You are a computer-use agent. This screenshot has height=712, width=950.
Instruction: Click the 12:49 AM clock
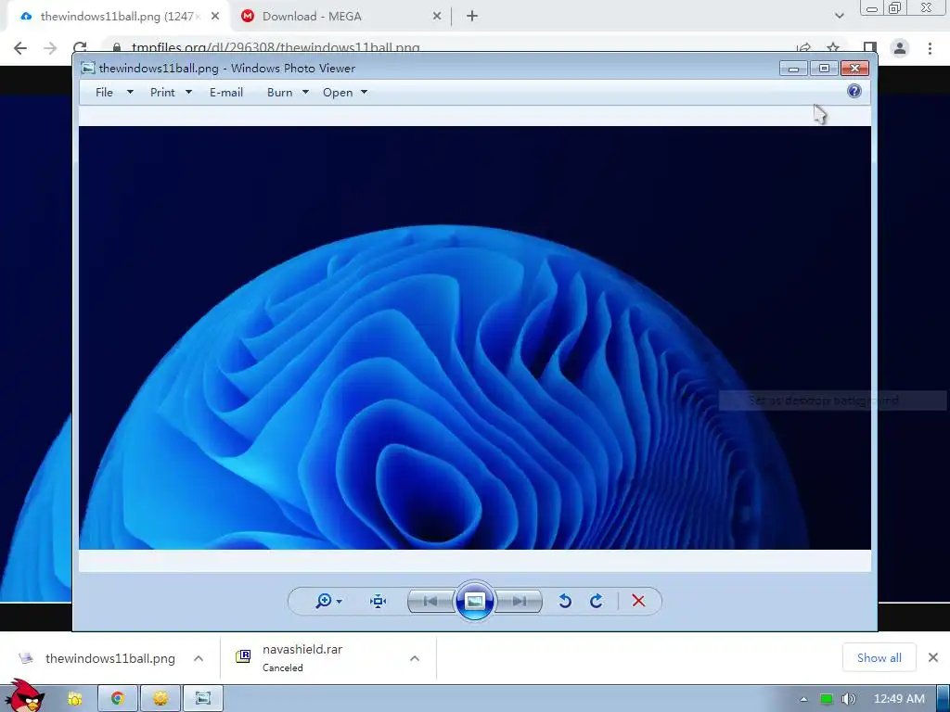pos(899,699)
